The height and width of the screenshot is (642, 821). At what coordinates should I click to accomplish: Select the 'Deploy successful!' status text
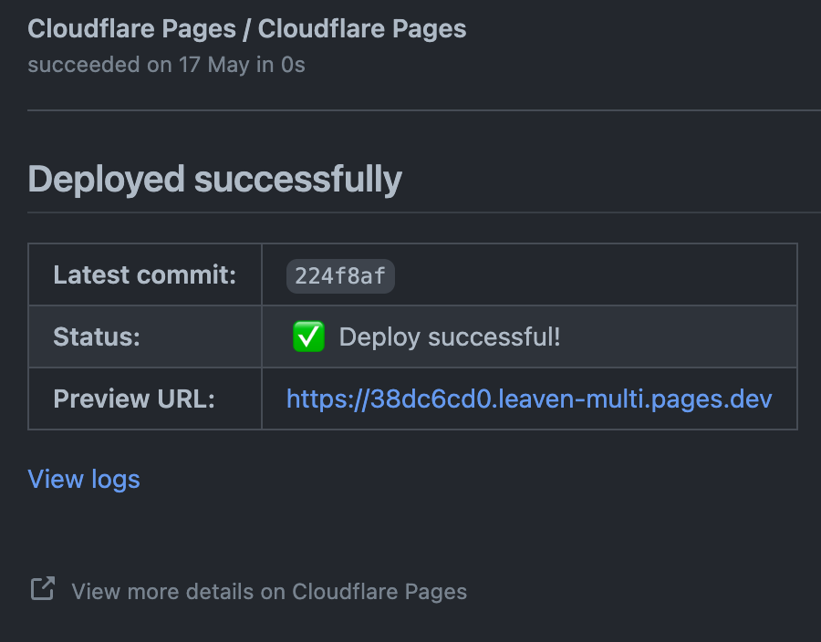(449, 337)
